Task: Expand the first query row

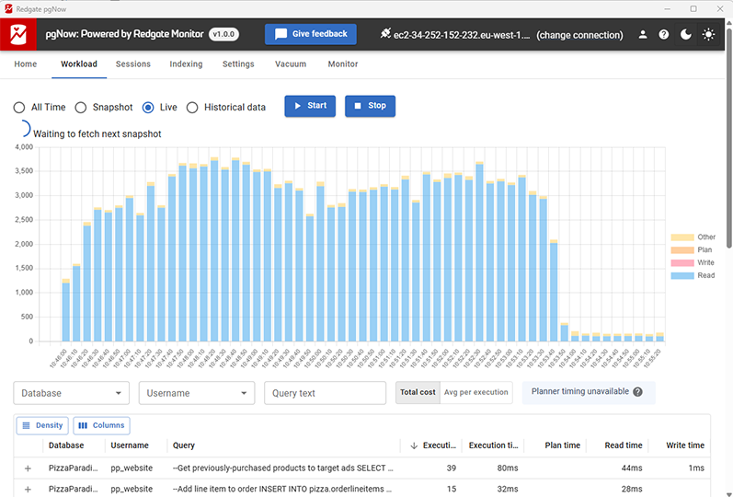Action: click(28, 468)
